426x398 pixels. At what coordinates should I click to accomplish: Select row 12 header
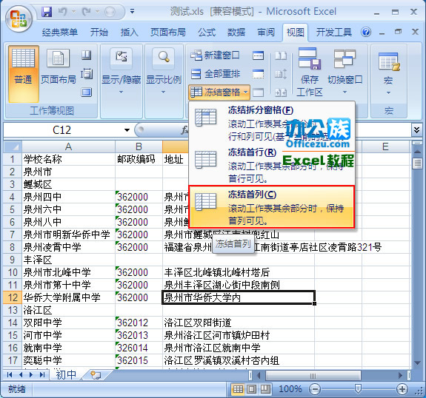[x=13, y=297]
